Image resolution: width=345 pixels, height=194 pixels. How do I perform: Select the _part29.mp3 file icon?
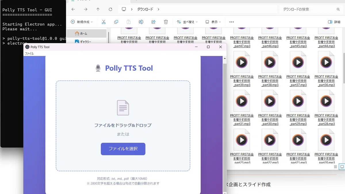click(x=298, y=101)
